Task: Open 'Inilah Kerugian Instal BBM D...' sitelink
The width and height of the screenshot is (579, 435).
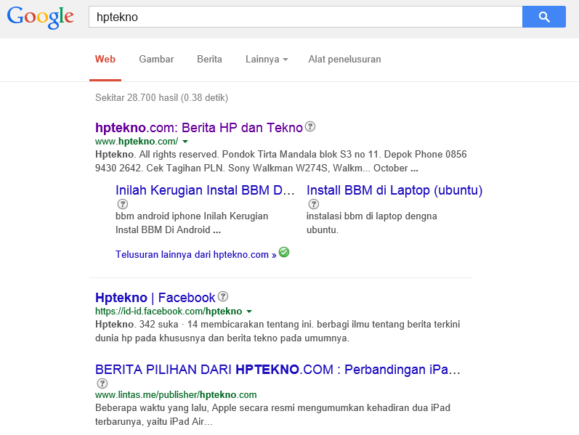Action: [x=205, y=190]
